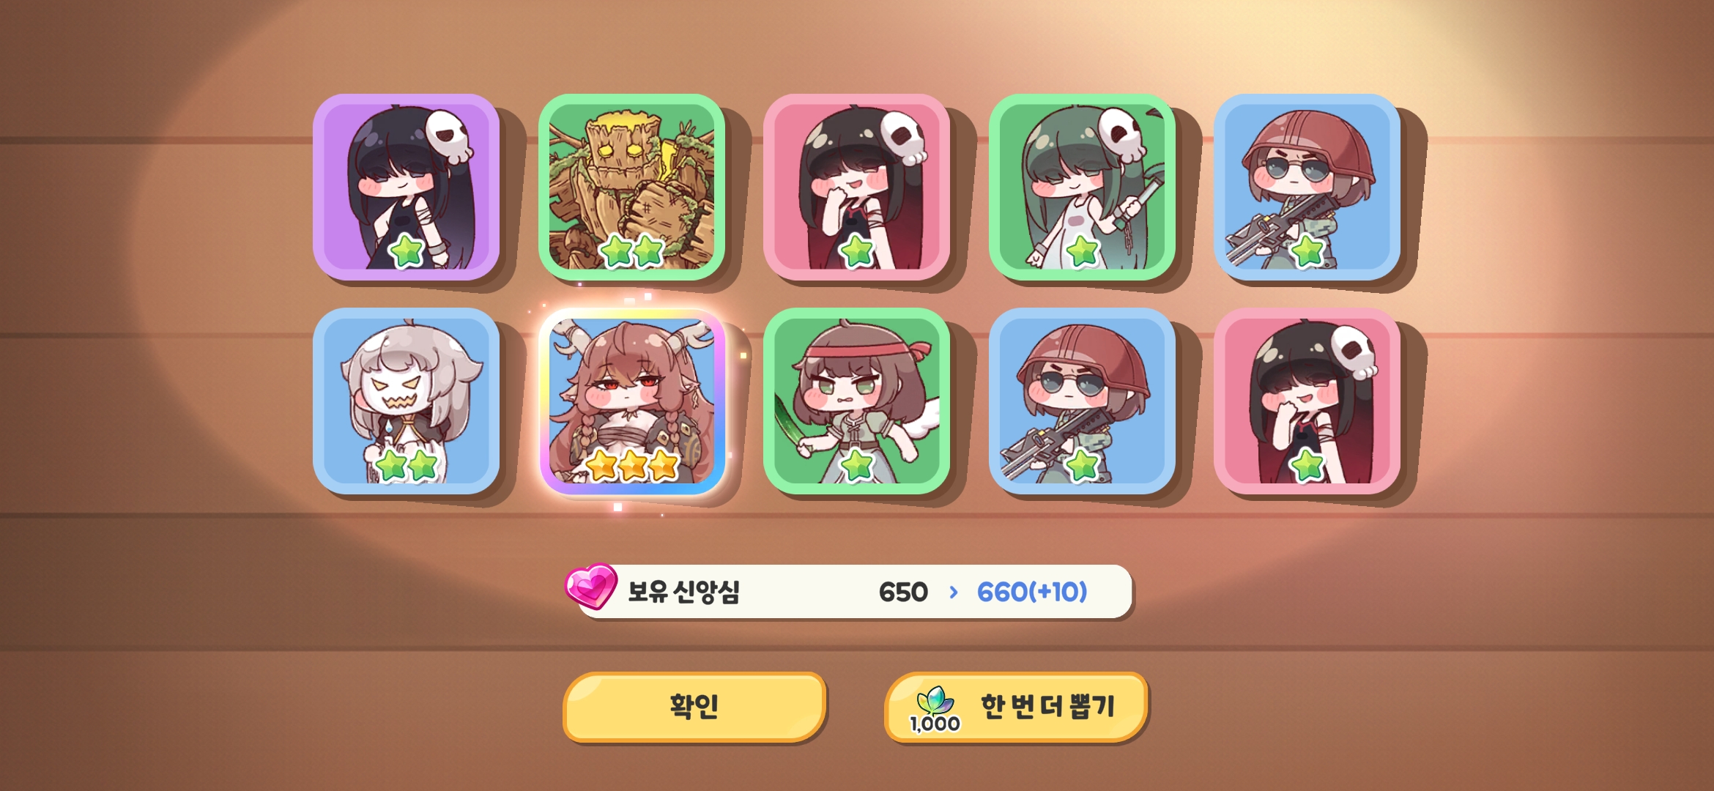Select the pink skull-girl card in top row
Viewport: 1714px width, 791px height.
(x=856, y=187)
